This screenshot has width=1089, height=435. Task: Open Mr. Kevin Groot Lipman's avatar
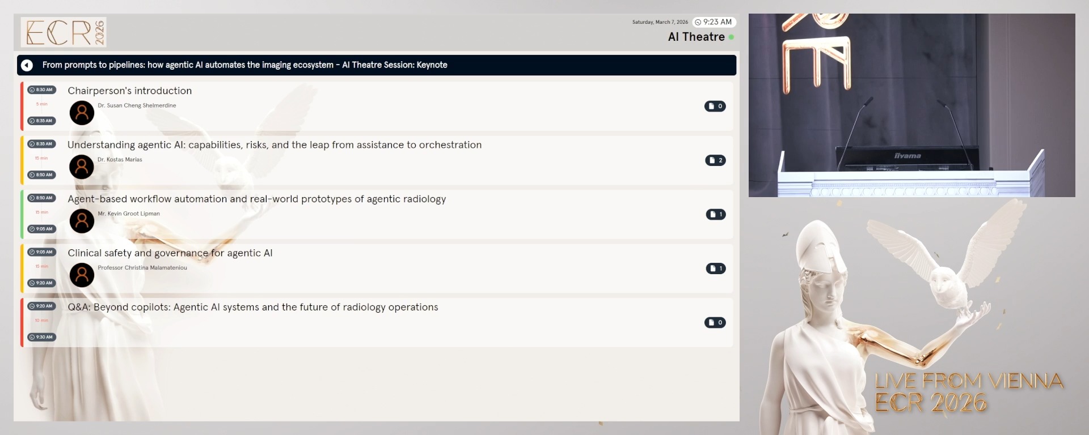[x=82, y=221]
